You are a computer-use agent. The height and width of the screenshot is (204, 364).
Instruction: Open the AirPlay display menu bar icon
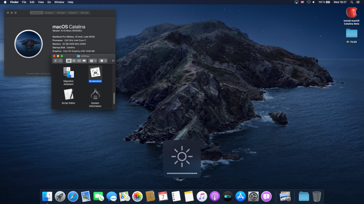point(296,2)
